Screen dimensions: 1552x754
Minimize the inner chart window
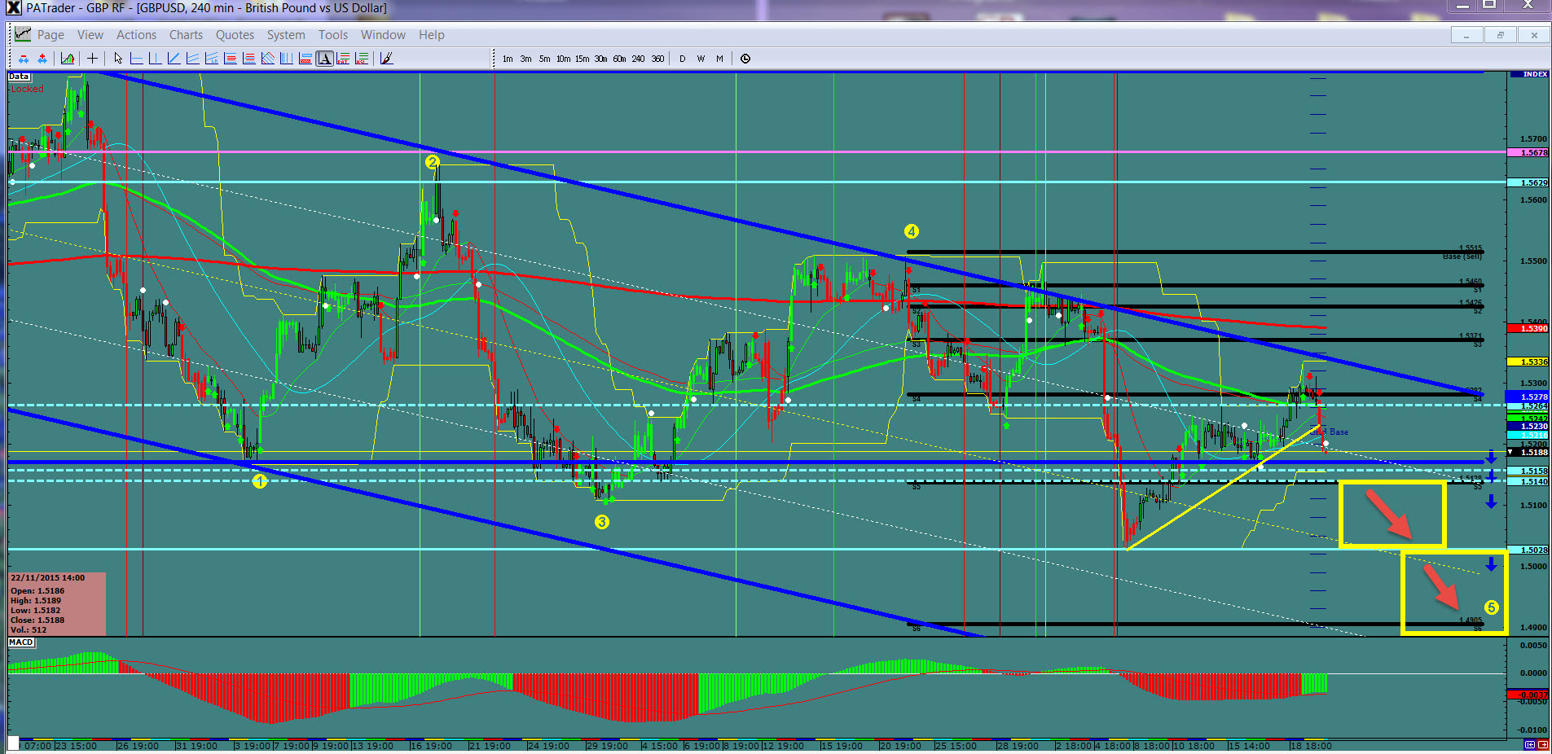pos(1466,35)
